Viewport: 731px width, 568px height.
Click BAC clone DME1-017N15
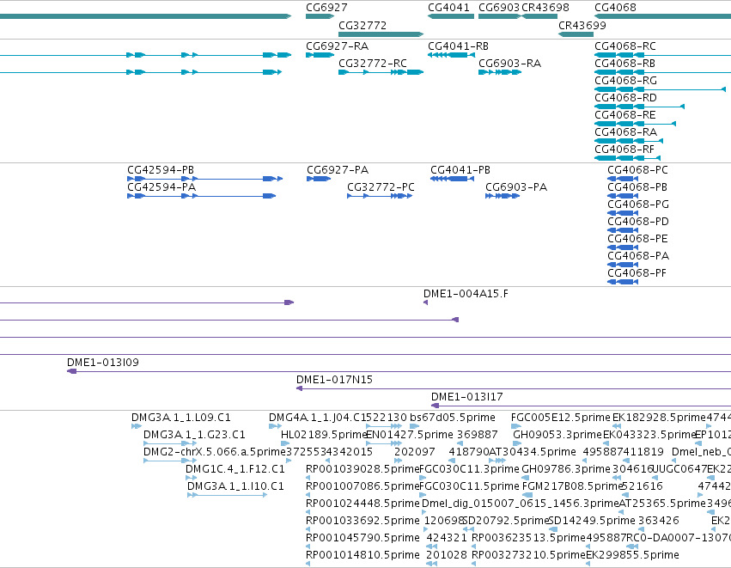point(514,388)
